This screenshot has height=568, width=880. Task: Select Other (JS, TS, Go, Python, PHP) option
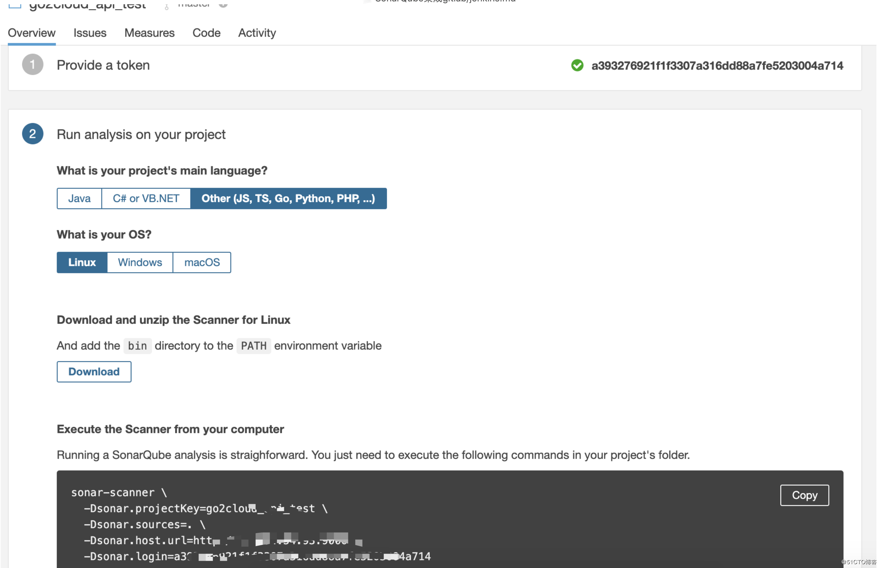pyautogui.click(x=288, y=198)
